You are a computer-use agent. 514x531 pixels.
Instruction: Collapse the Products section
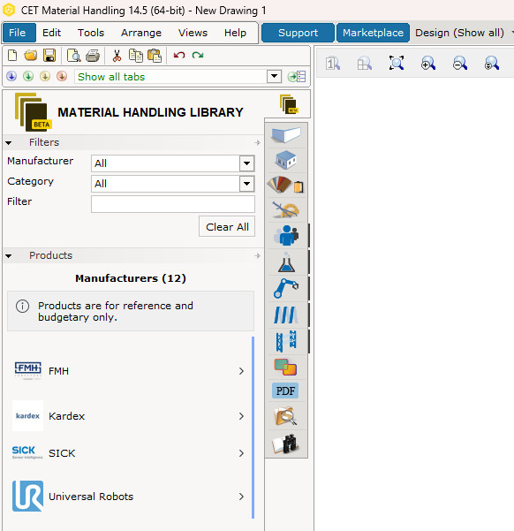(x=9, y=256)
